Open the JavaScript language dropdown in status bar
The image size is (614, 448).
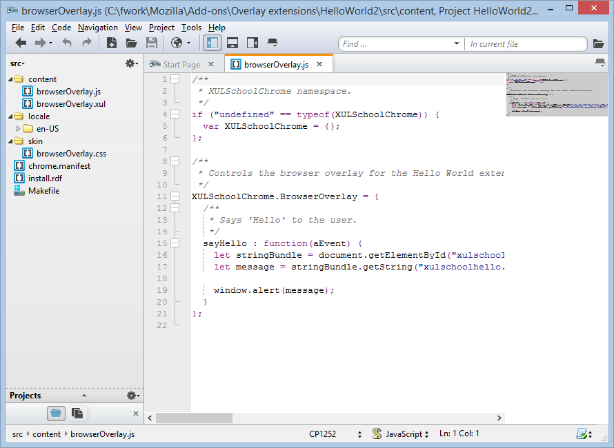406,434
